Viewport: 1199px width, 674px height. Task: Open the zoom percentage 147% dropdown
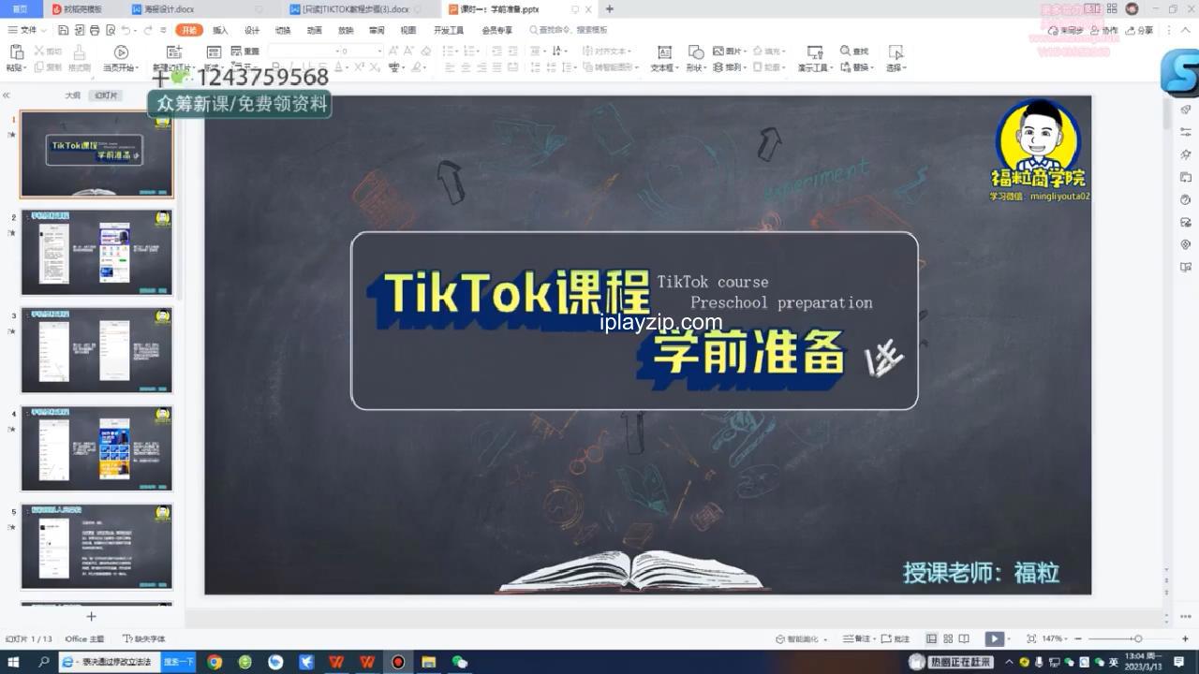tap(1055, 638)
